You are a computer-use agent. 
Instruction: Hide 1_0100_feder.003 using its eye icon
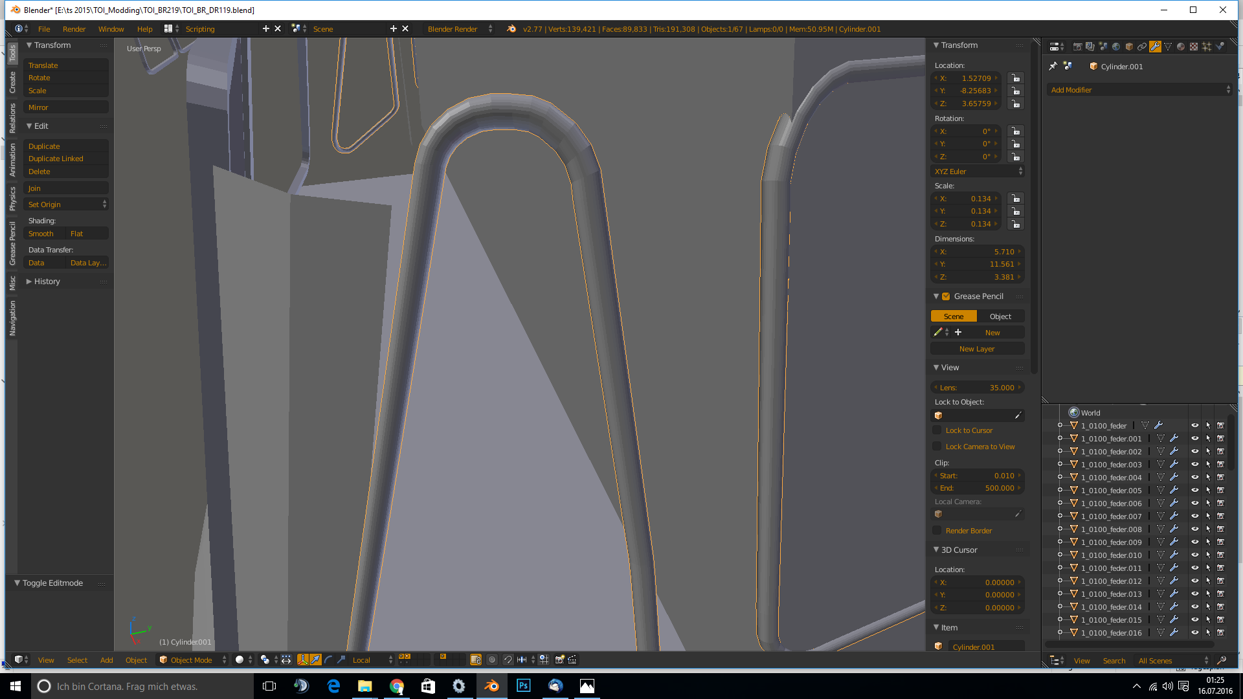1194,465
